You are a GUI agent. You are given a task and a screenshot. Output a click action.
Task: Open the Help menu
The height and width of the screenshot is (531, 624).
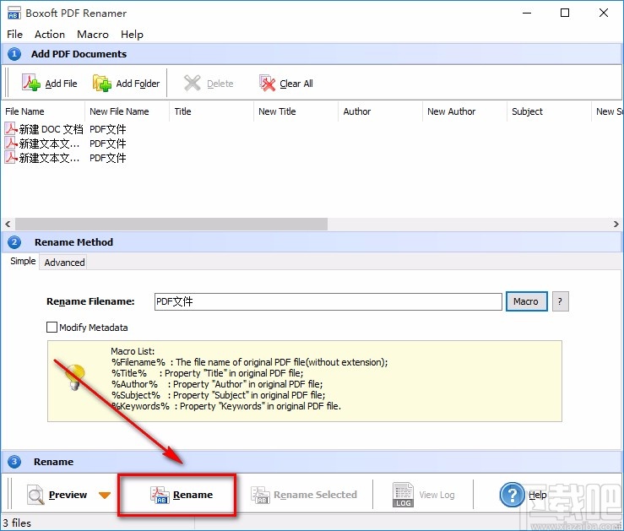pyautogui.click(x=132, y=35)
